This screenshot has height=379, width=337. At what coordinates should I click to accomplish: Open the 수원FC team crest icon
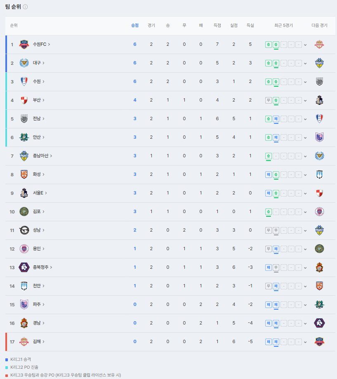pos(24,45)
